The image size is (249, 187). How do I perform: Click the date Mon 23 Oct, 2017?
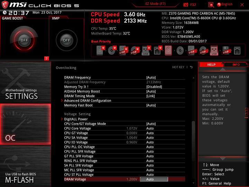[x=47, y=12]
